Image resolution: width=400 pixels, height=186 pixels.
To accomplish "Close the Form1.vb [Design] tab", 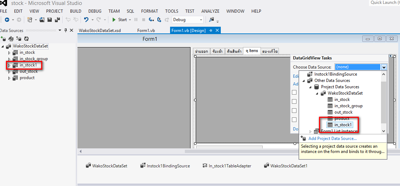I will click(217, 30).
